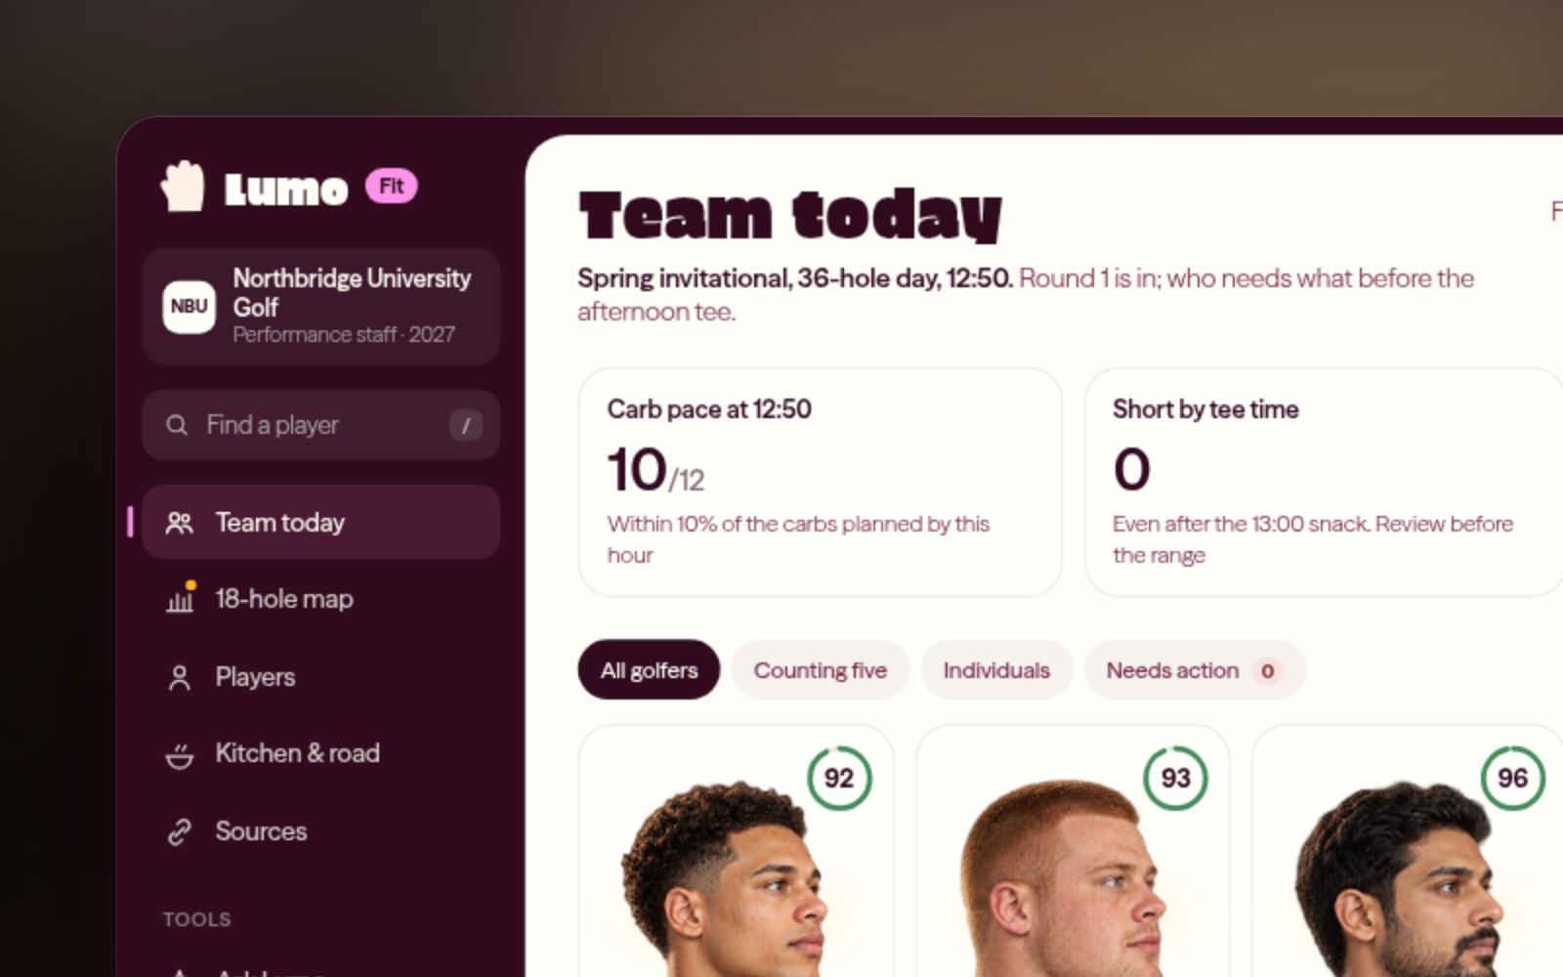Open the Carb pace at 12:50 card

[820, 482]
